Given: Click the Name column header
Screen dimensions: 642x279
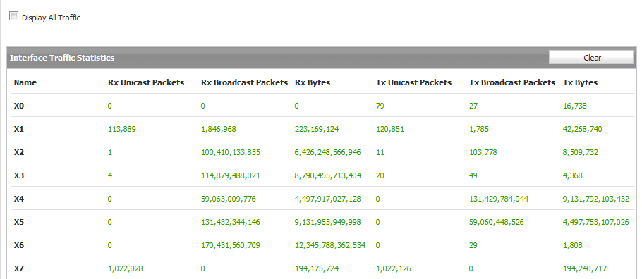Looking at the screenshot, I should coord(25,82).
